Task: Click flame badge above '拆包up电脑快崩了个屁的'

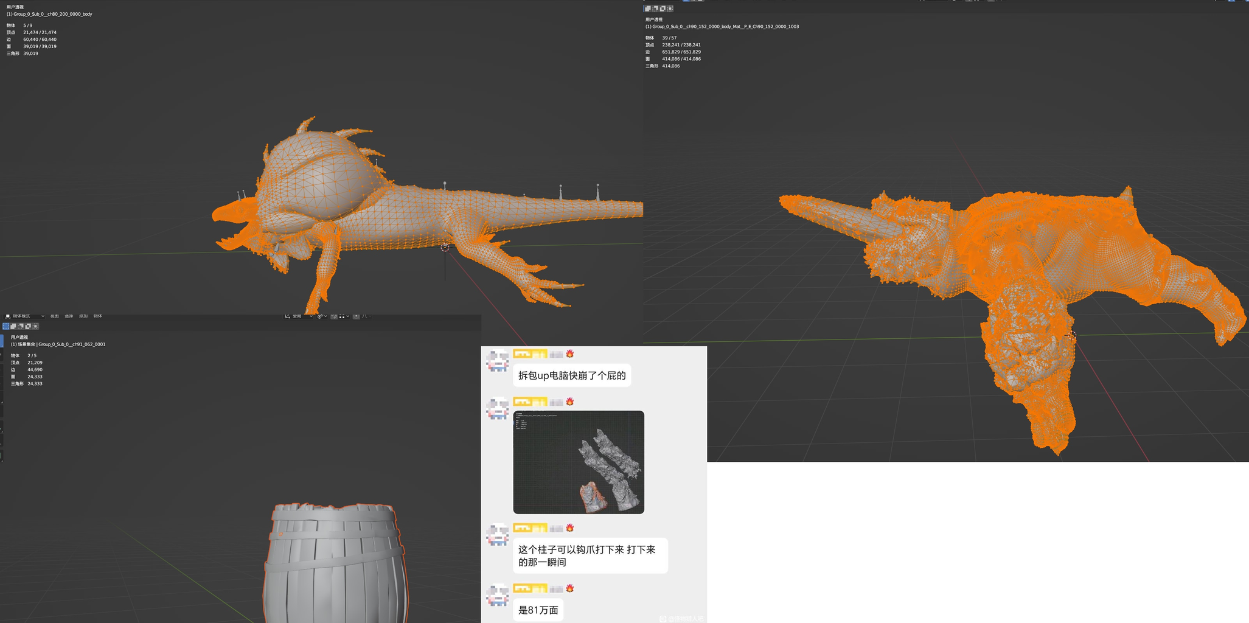Action: coord(570,353)
